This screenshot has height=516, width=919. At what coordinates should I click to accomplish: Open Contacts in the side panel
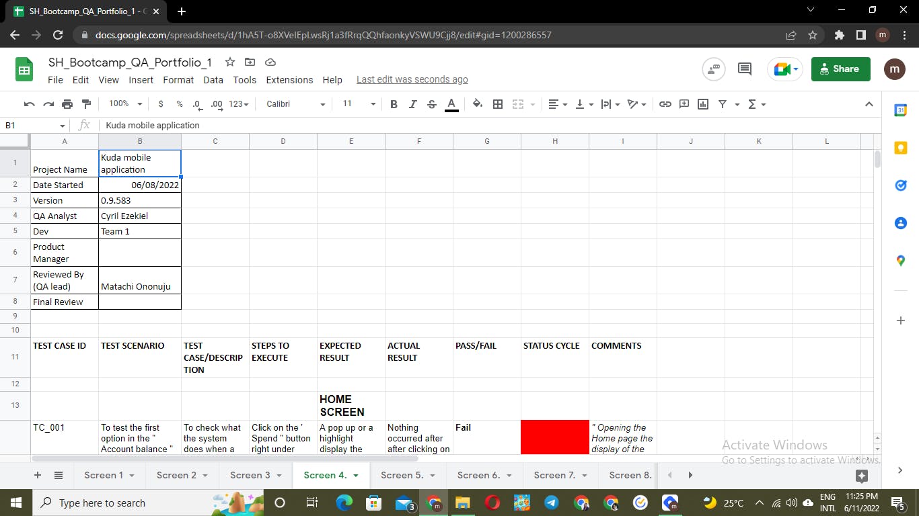(901, 223)
